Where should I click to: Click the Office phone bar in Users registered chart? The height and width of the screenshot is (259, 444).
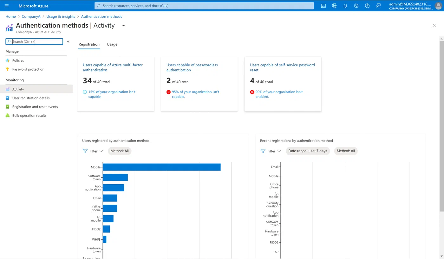[110, 208]
